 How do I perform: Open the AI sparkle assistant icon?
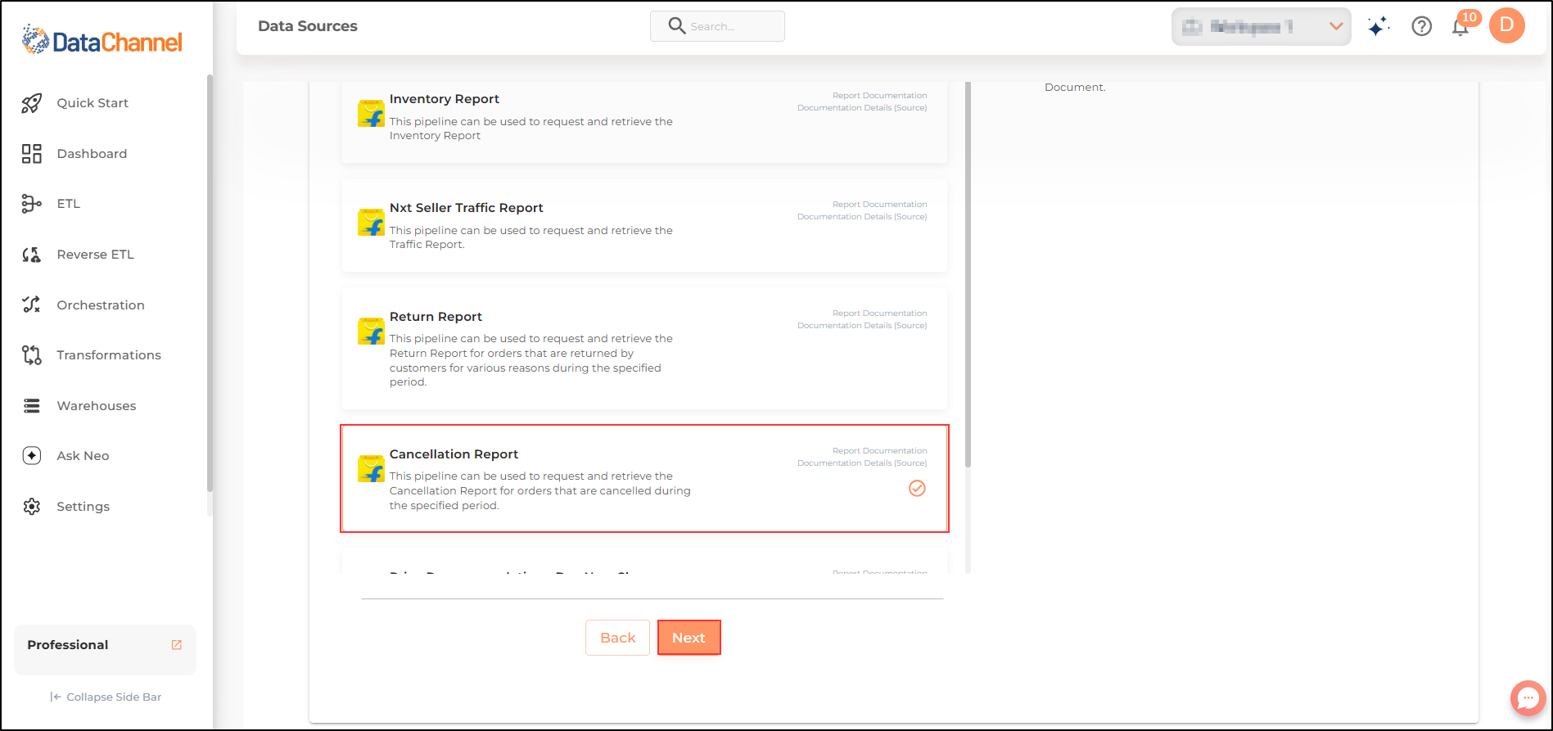pos(1379,27)
